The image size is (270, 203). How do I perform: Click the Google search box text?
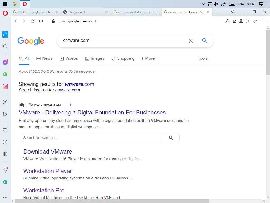(76, 40)
